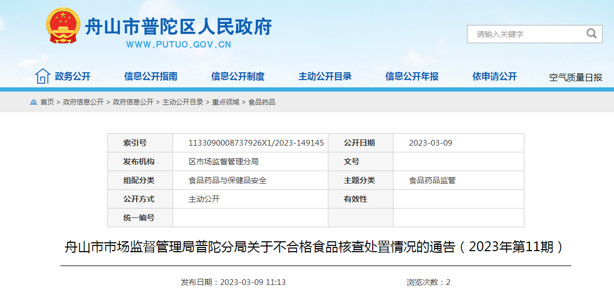Click the 食品药品 breadcrumb link
The width and height of the screenshot is (614, 299).
262,102
